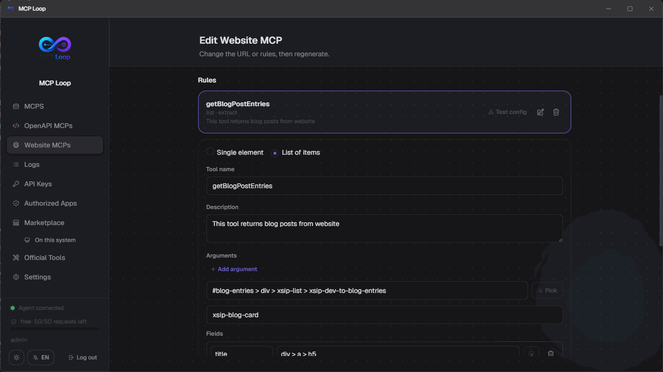This screenshot has width=663, height=372.
Task: Click into the Description text area
Action: pyautogui.click(x=384, y=228)
